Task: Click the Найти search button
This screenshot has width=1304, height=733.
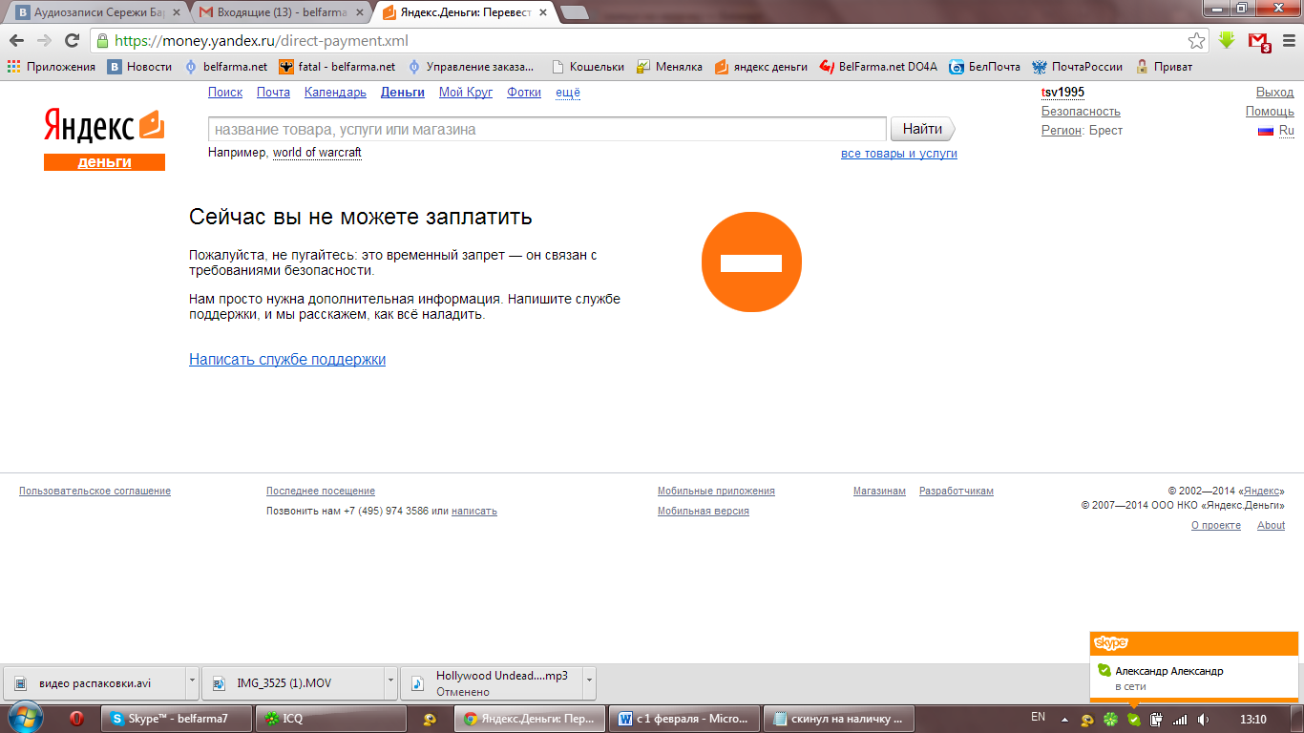Action: click(x=922, y=129)
